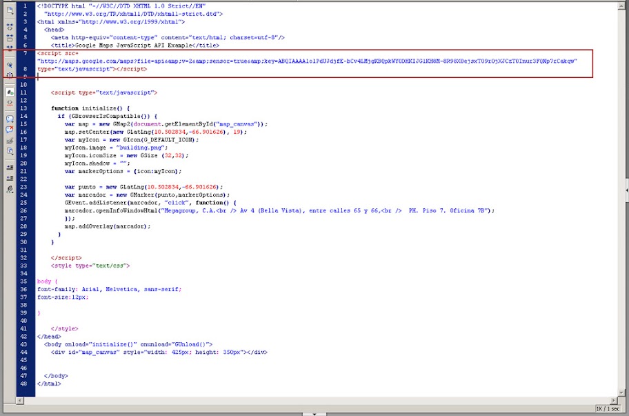This screenshot has width=629, height=416.
Task: Open the Recent Snippets icon
Action: [x=10, y=151]
